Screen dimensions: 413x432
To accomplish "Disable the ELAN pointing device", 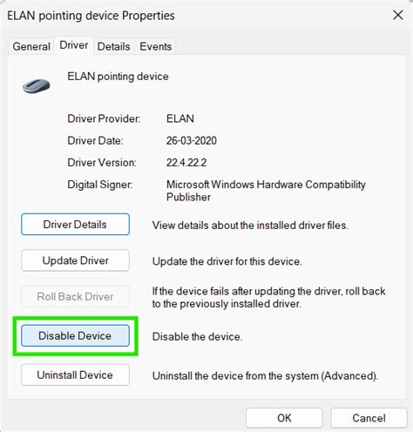I will coord(75,335).
